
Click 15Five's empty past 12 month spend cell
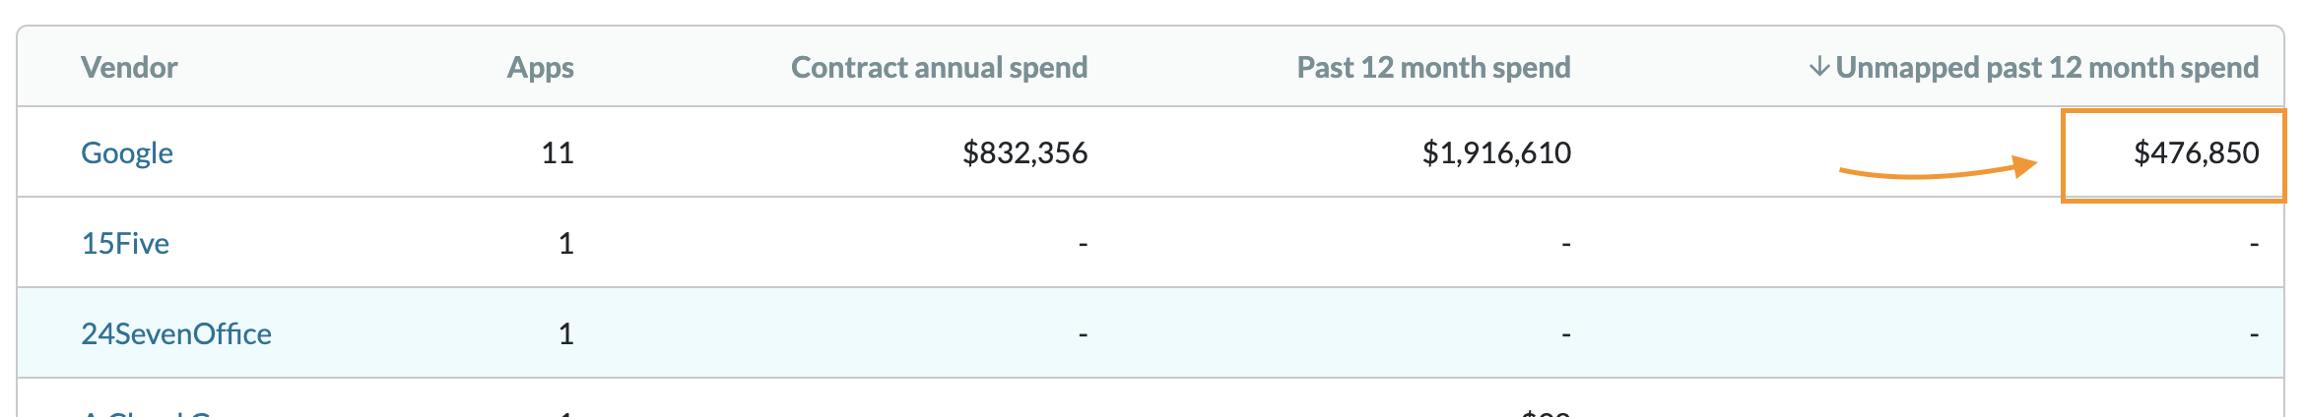click(1565, 243)
